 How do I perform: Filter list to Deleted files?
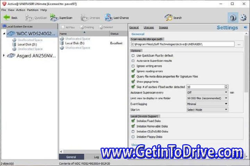click(106, 27)
